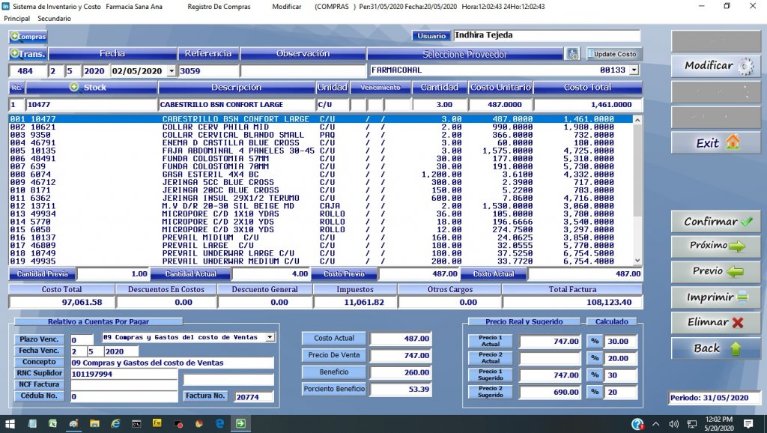Click the gear icon on the Modificar button
767x433 pixels.
click(x=747, y=66)
